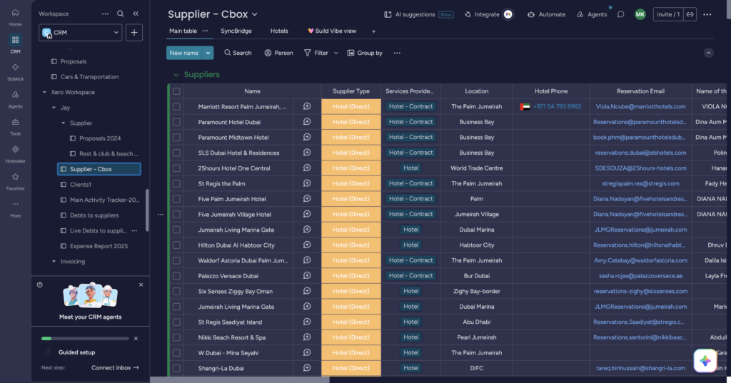Check the 25hours Hotel One Central row
Screen dimensions: 731x383
pyautogui.click(x=176, y=168)
